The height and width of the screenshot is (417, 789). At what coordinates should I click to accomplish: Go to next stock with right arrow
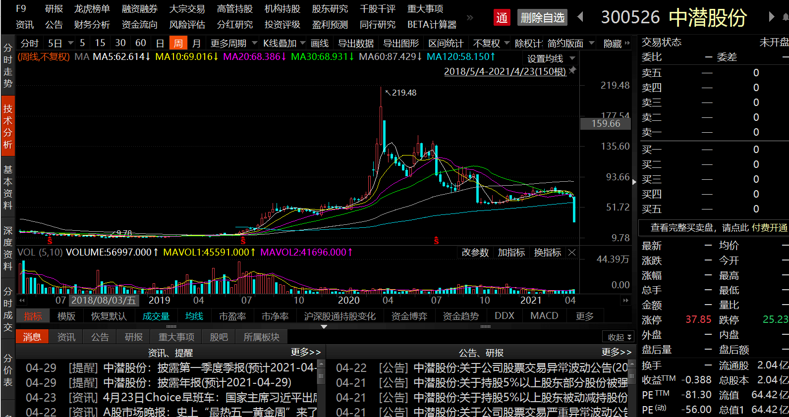pos(771,17)
